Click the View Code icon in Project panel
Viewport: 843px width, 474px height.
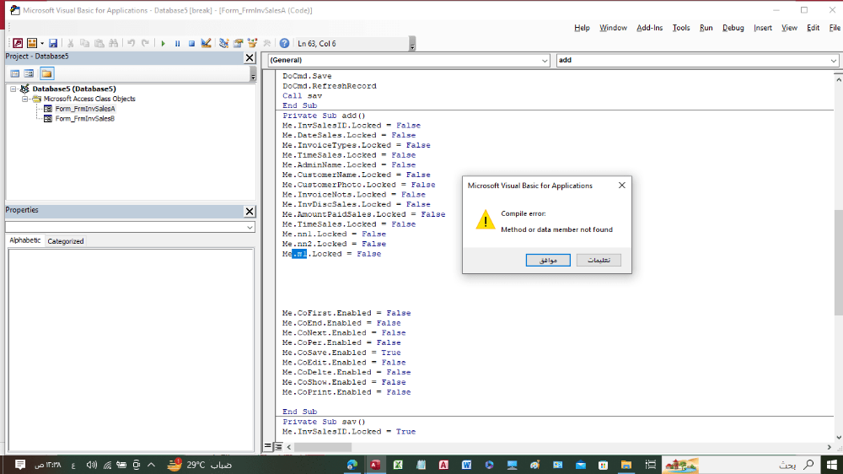[x=15, y=73]
